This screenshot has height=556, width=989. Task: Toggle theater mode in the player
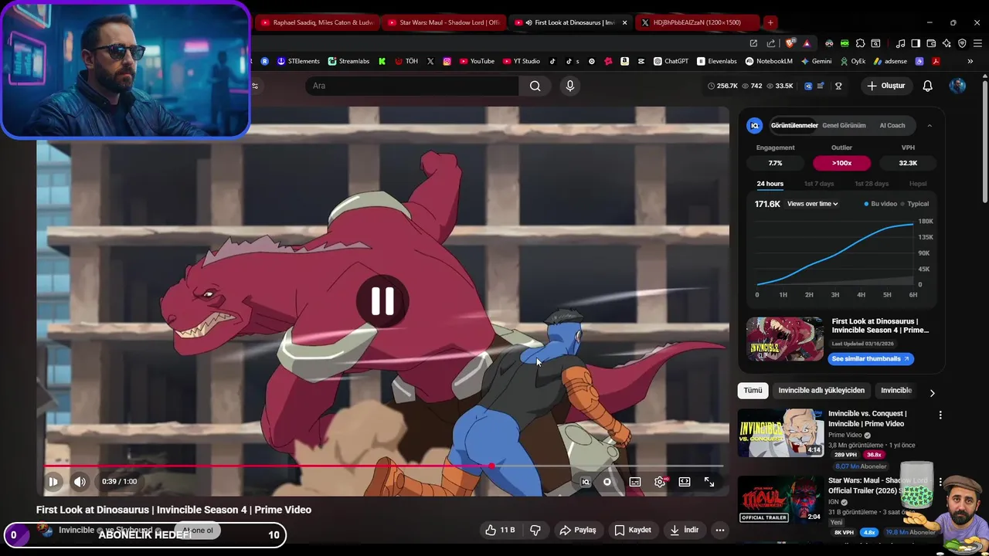pyautogui.click(x=685, y=482)
